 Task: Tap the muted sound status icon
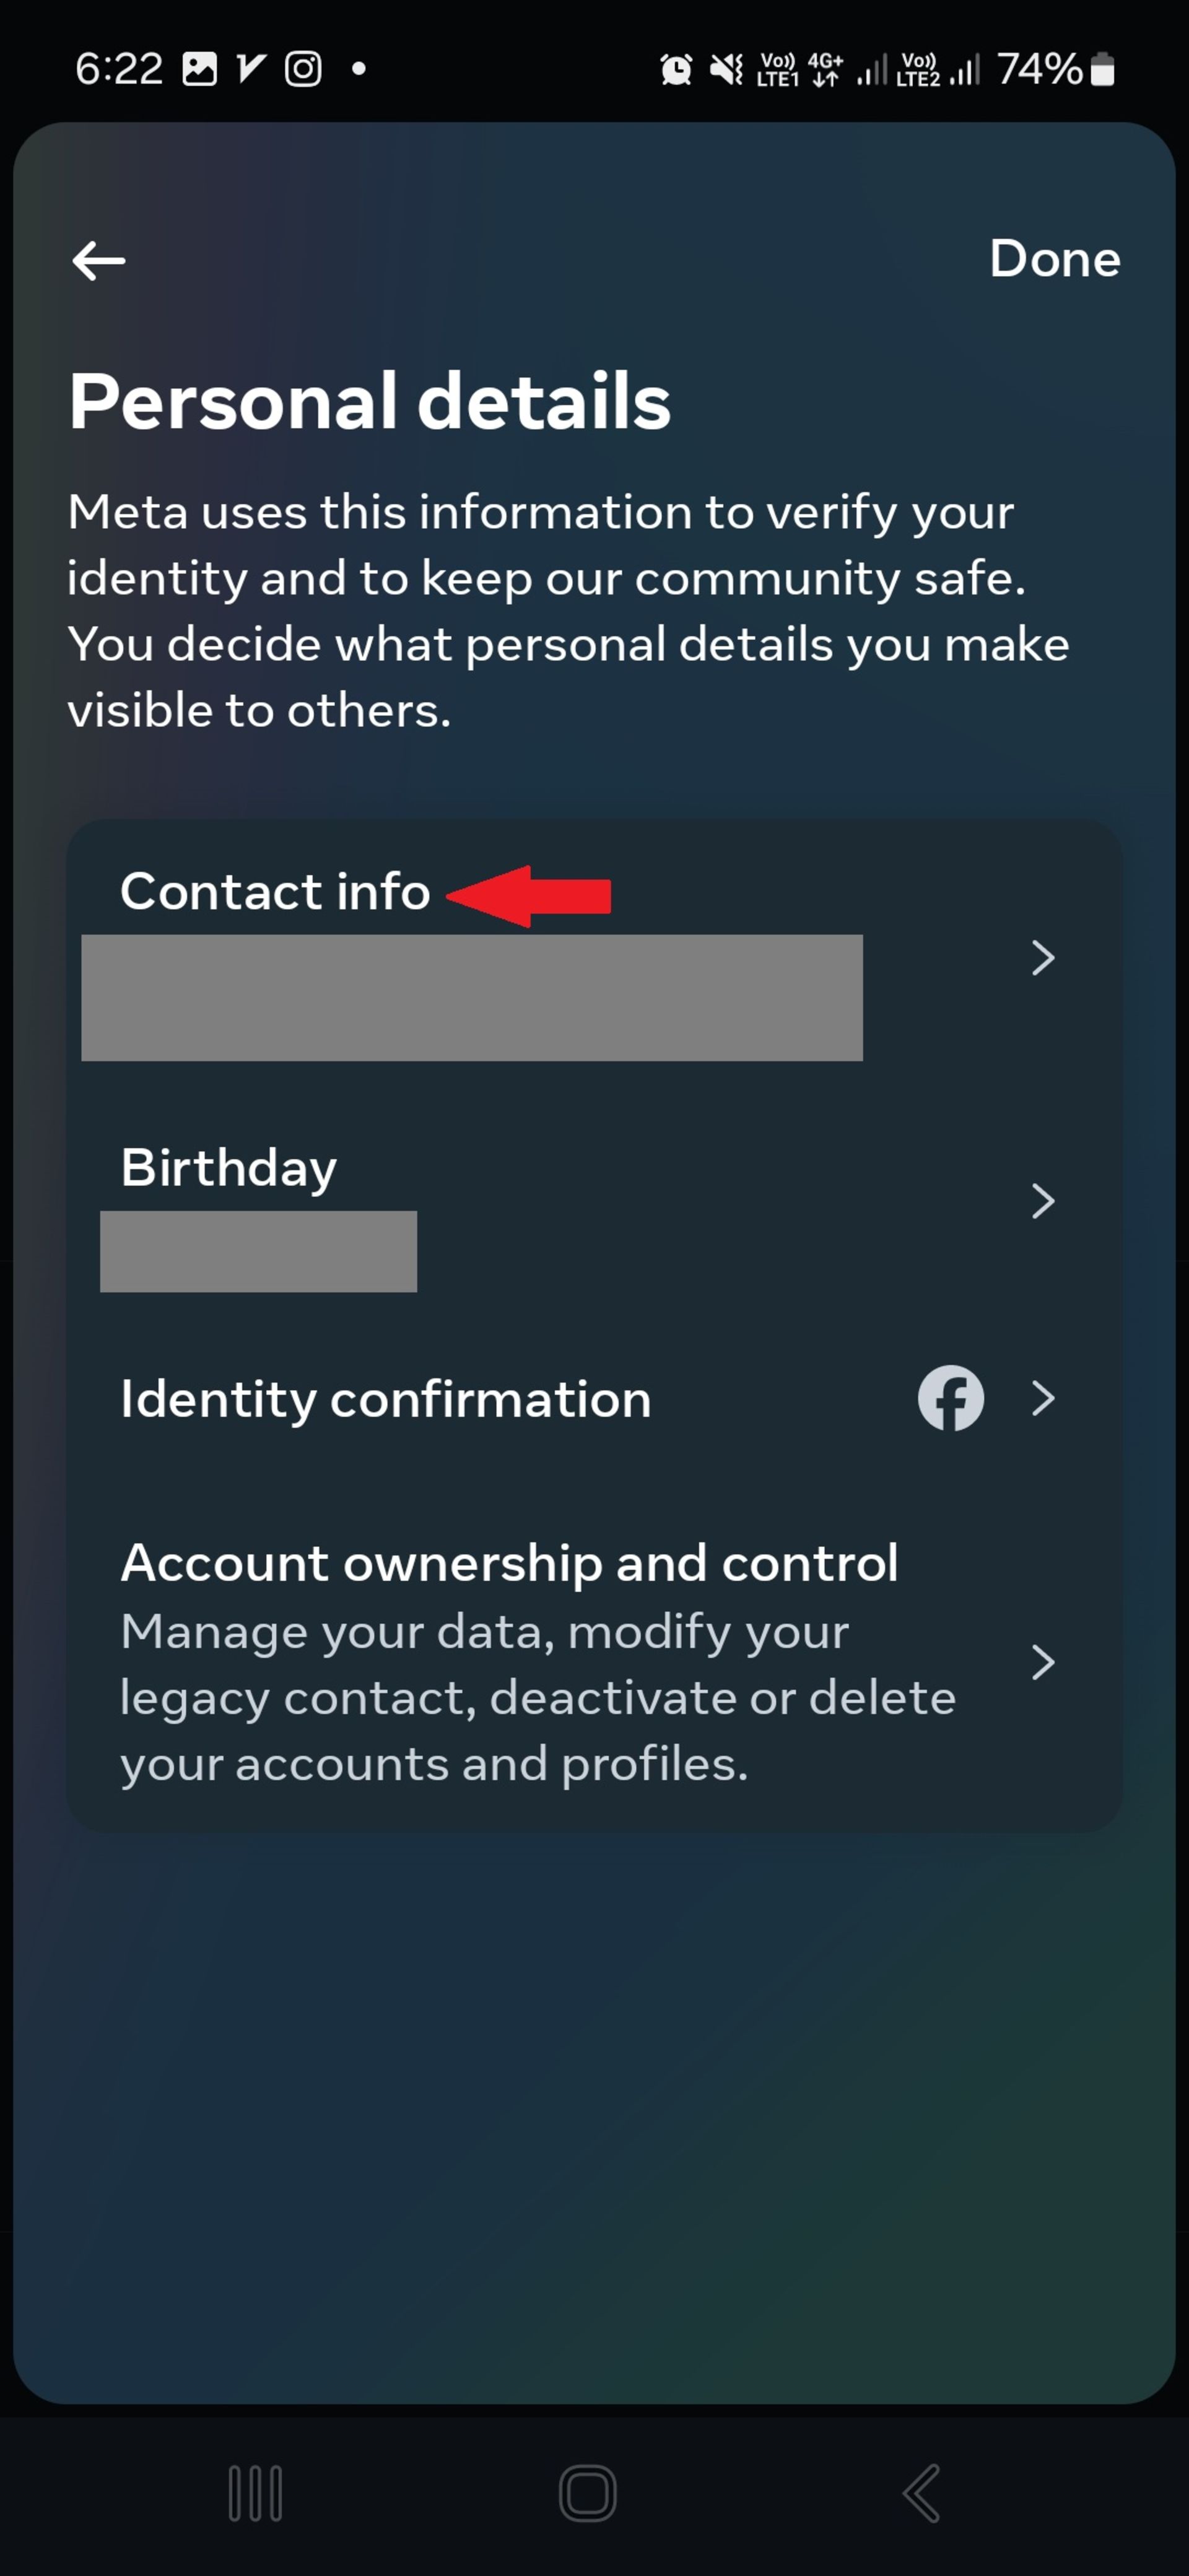[726, 70]
